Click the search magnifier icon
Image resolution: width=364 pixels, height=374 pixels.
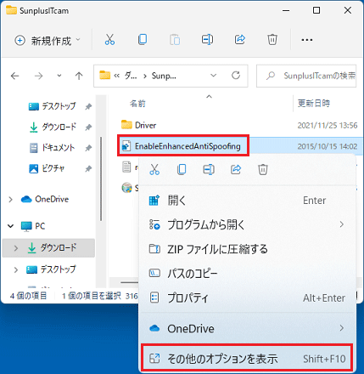click(x=271, y=76)
